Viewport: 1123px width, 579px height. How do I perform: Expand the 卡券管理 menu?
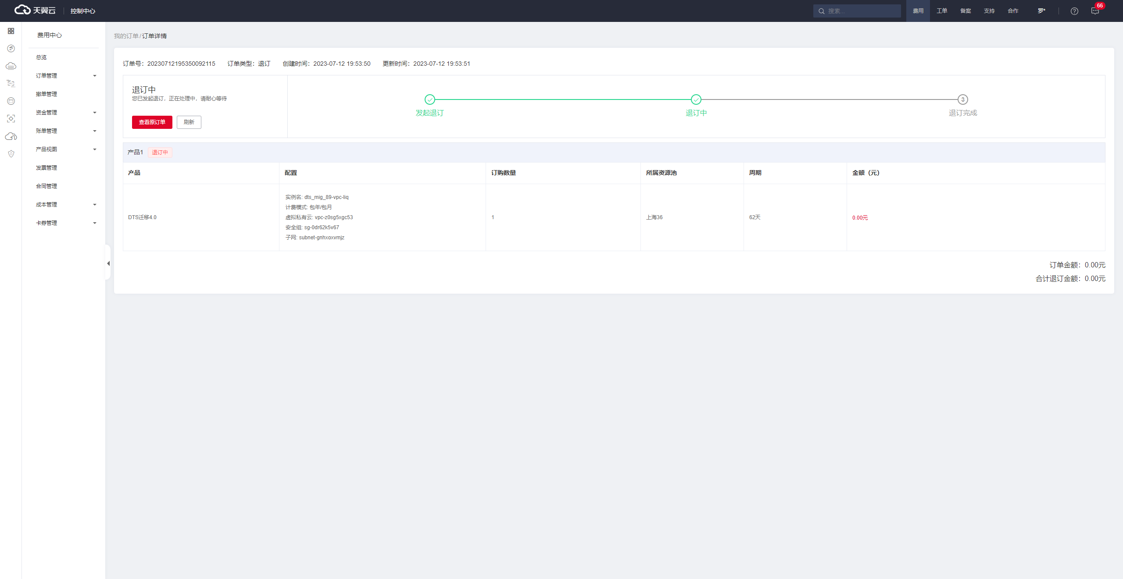(66, 223)
